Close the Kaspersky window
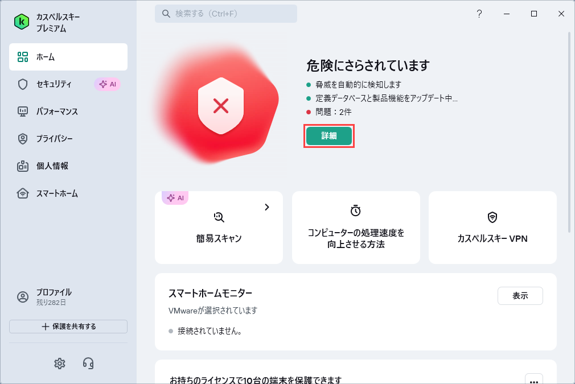Viewport: 575px width, 384px height. point(561,14)
